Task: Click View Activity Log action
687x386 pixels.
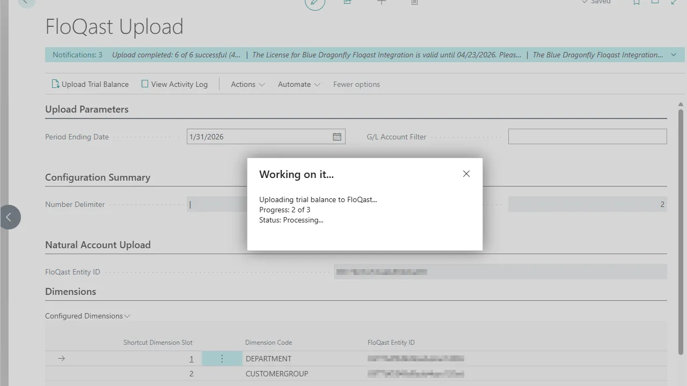Action: (x=174, y=84)
